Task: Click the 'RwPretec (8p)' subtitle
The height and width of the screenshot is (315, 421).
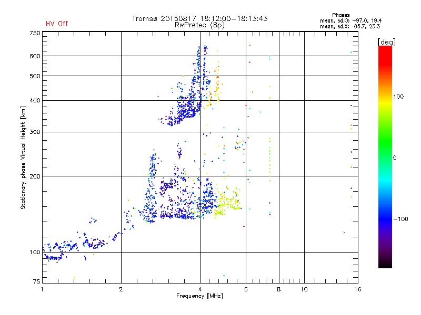Action: tap(199, 25)
